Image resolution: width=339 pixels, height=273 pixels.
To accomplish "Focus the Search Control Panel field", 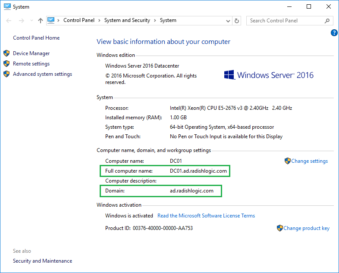I will coord(286,21).
